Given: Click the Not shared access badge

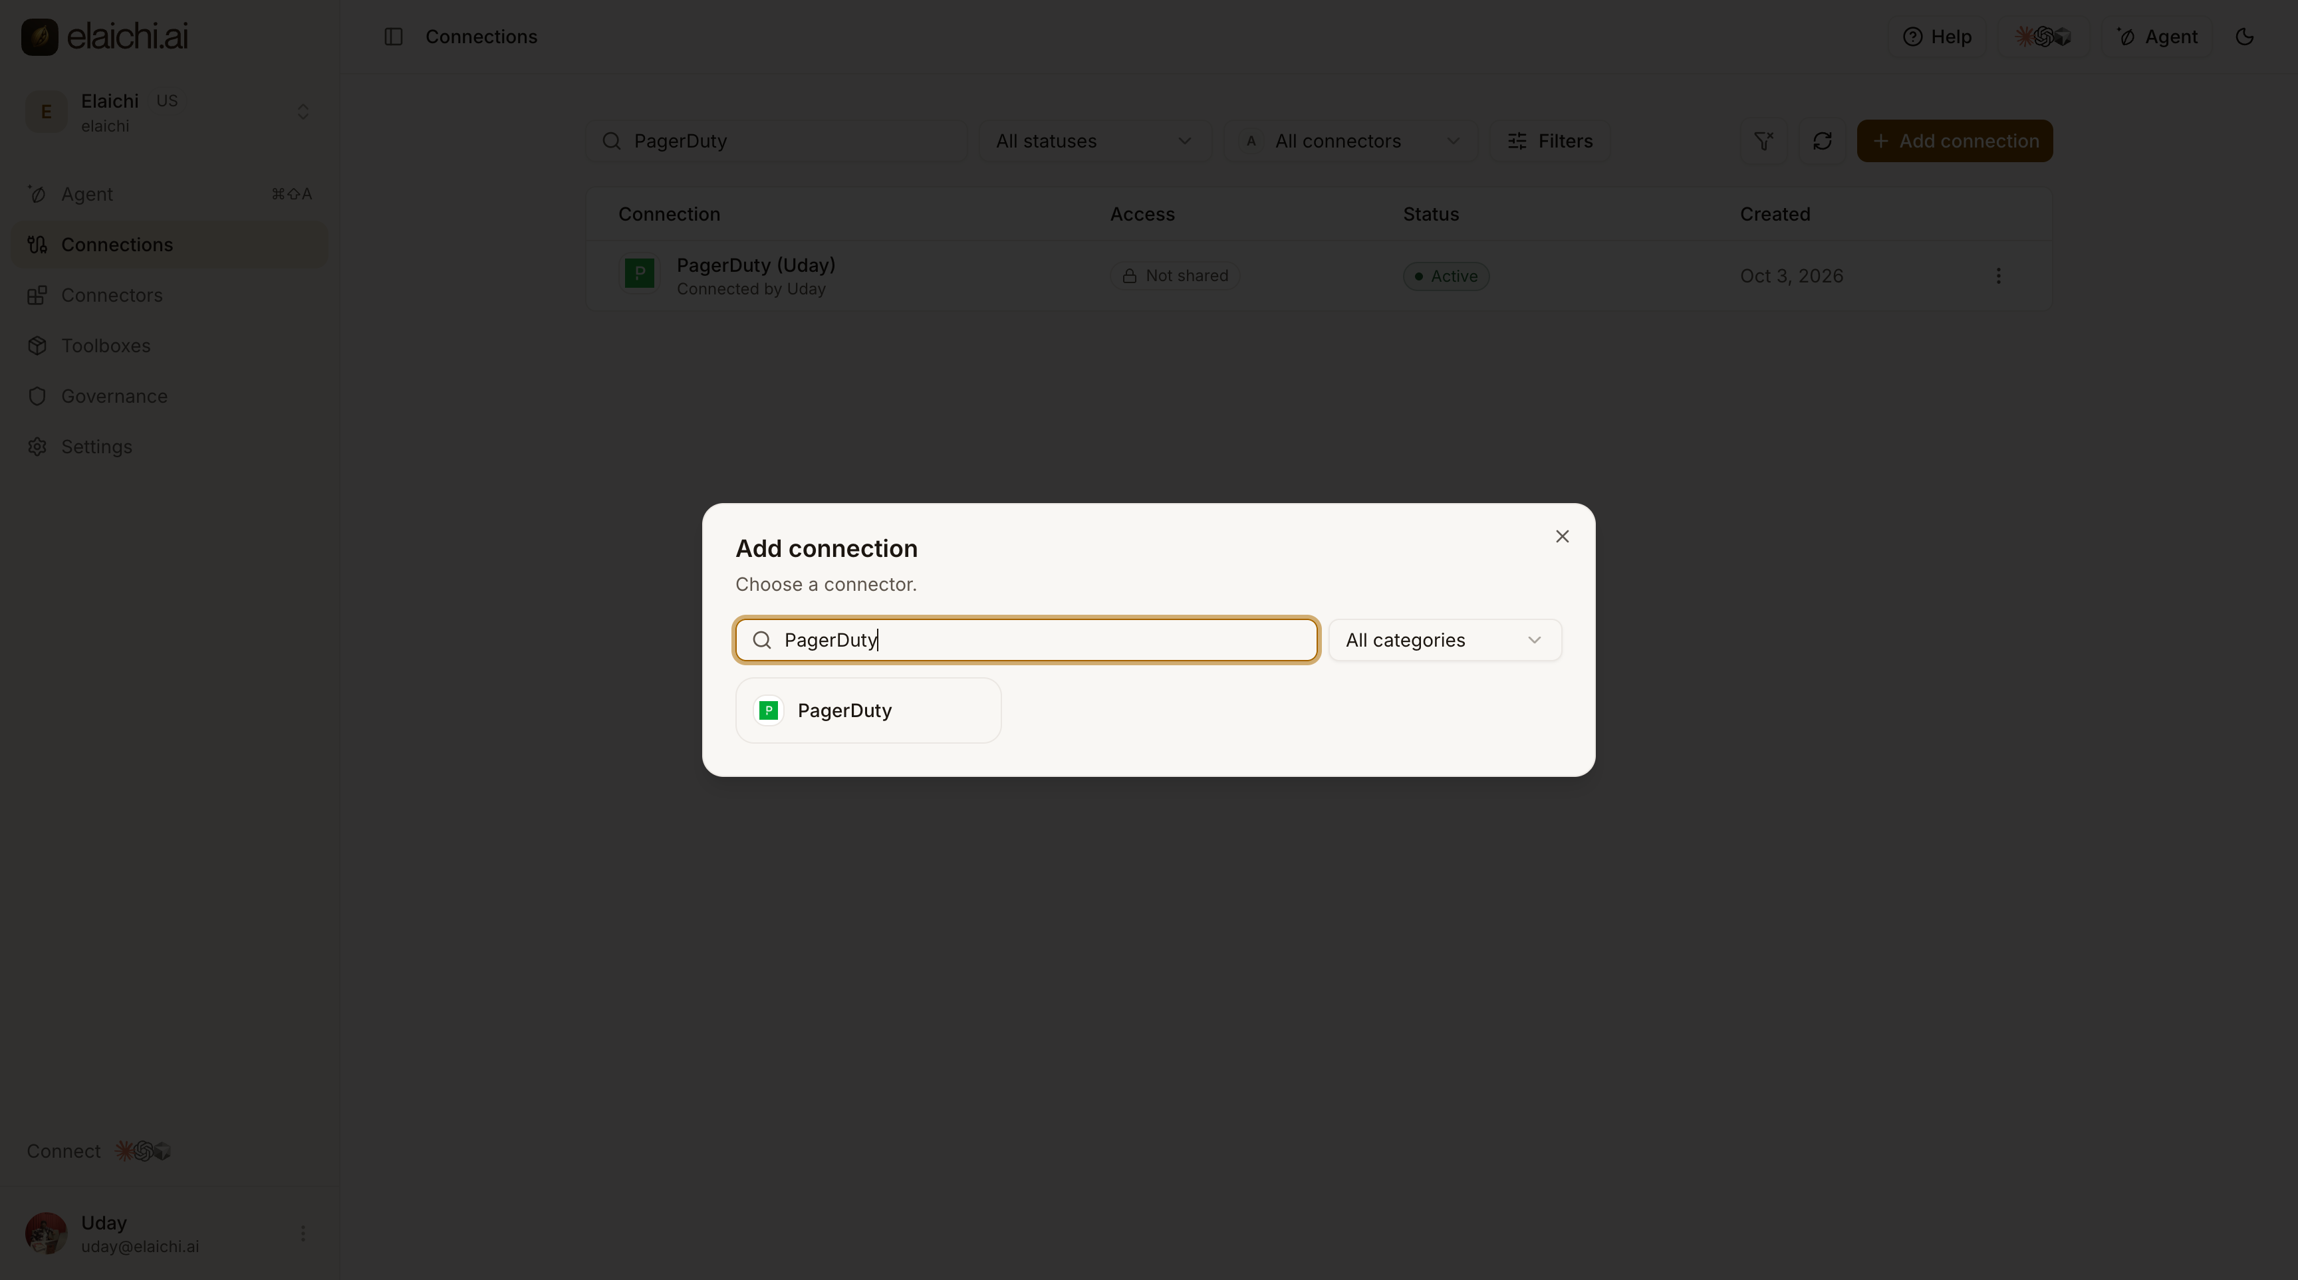Looking at the screenshot, I should 1175,275.
